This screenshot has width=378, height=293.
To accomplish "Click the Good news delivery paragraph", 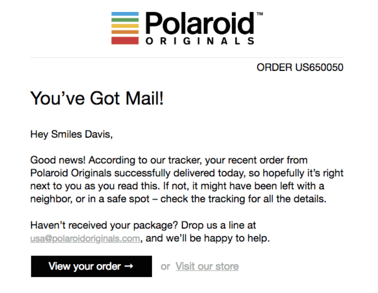I will click(187, 179).
